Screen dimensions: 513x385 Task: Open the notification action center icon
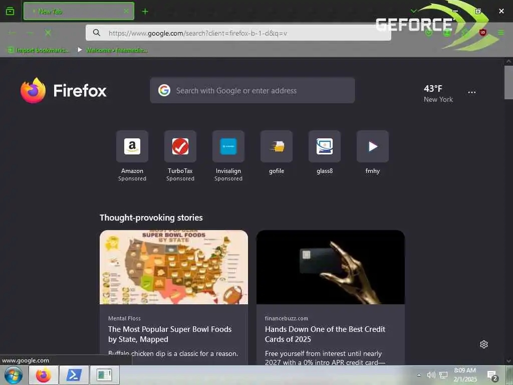point(492,375)
